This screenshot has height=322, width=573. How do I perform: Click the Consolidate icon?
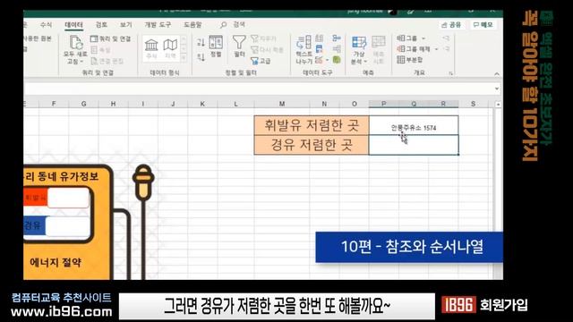coord(337,38)
